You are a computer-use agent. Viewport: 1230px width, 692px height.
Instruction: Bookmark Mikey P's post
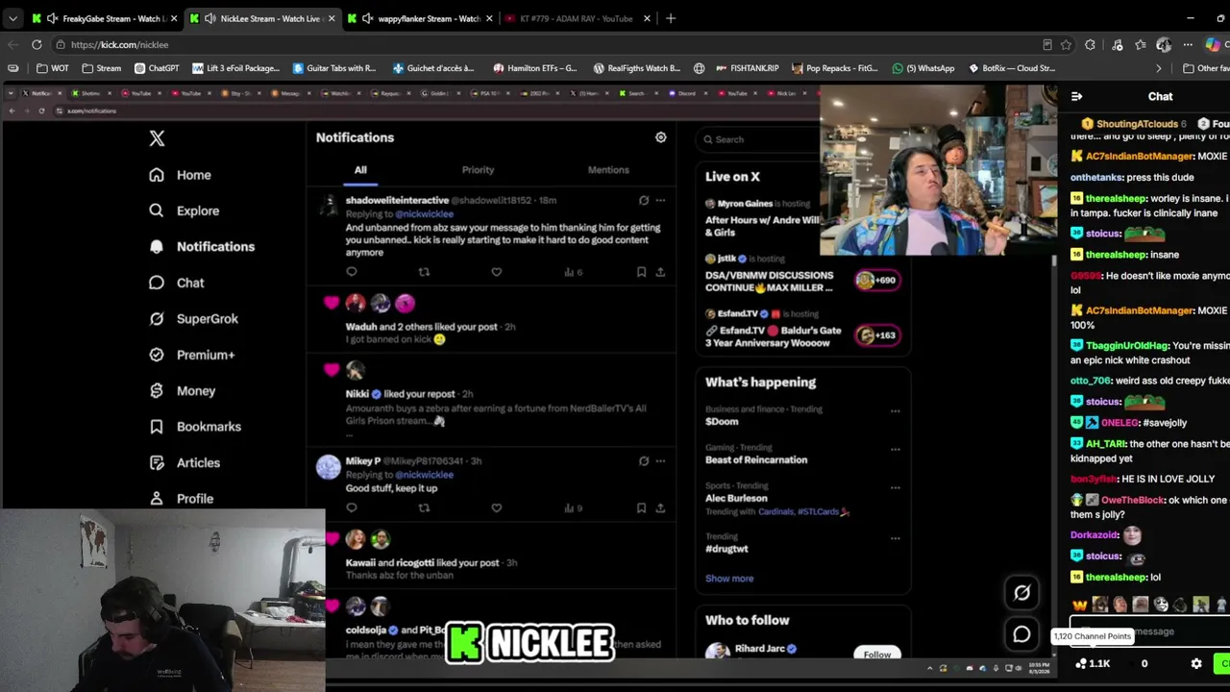[641, 507]
